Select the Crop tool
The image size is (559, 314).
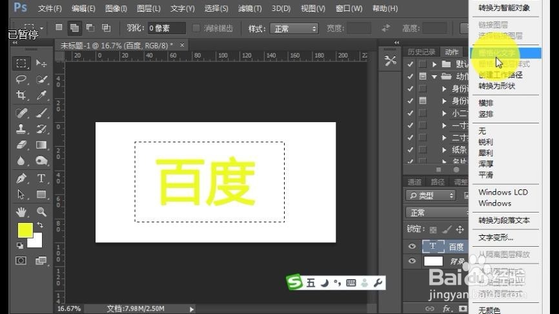point(21,95)
